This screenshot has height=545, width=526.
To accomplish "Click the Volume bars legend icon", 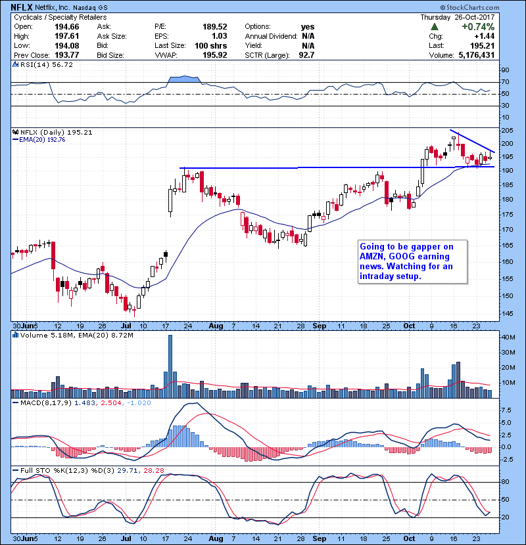I will click(15, 335).
